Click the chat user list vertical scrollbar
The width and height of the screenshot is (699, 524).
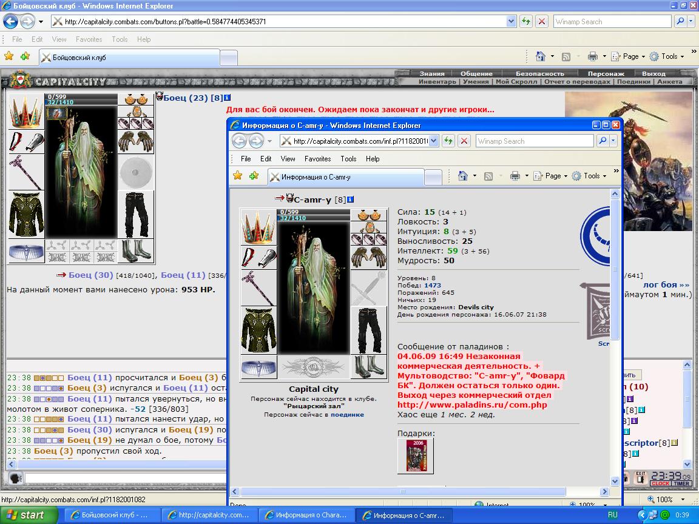(687, 414)
